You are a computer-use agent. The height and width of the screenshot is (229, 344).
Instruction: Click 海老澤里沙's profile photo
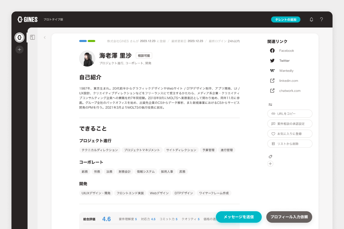87,58
